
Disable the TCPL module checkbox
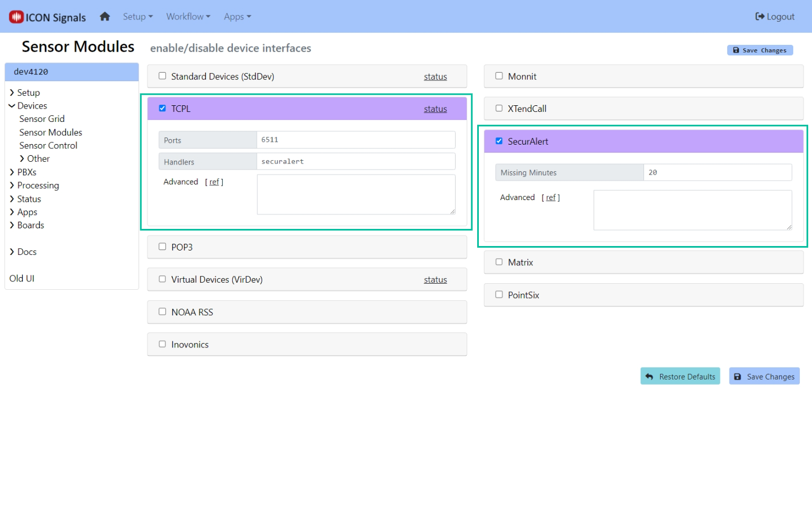[x=162, y=109]
